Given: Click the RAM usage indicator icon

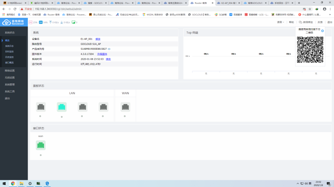Looking at the screenshot, I should 41,22.
